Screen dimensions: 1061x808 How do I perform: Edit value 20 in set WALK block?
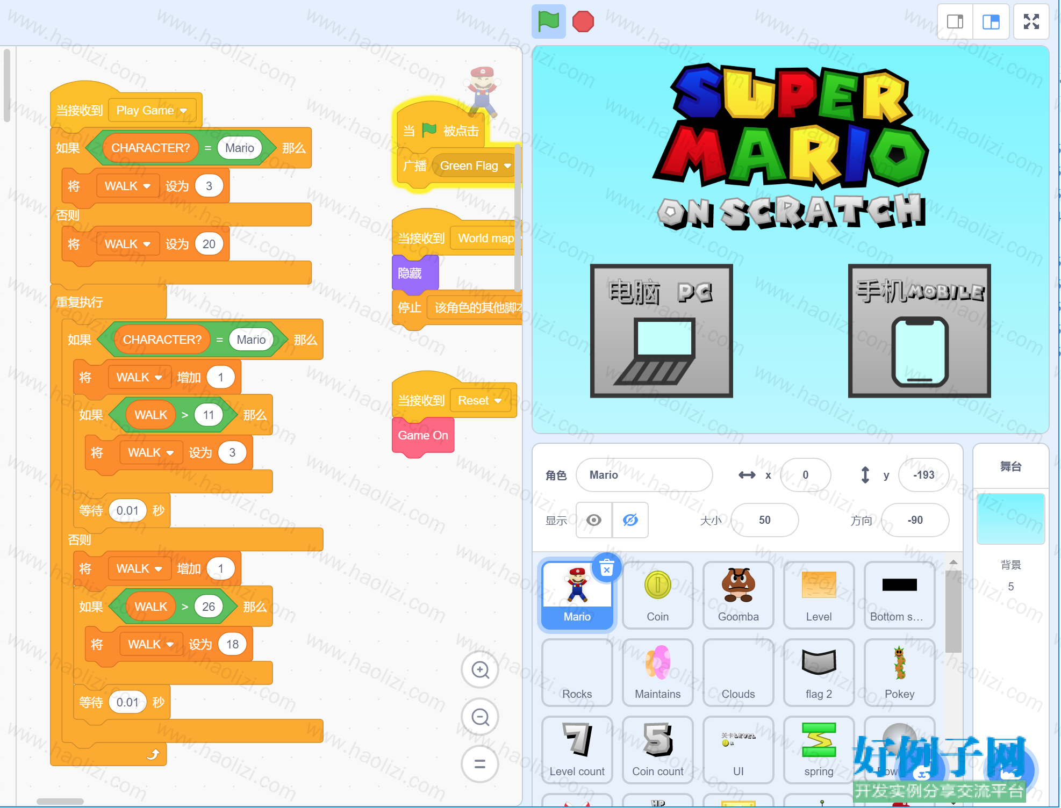pyautogui.click(x=209, y=244)
